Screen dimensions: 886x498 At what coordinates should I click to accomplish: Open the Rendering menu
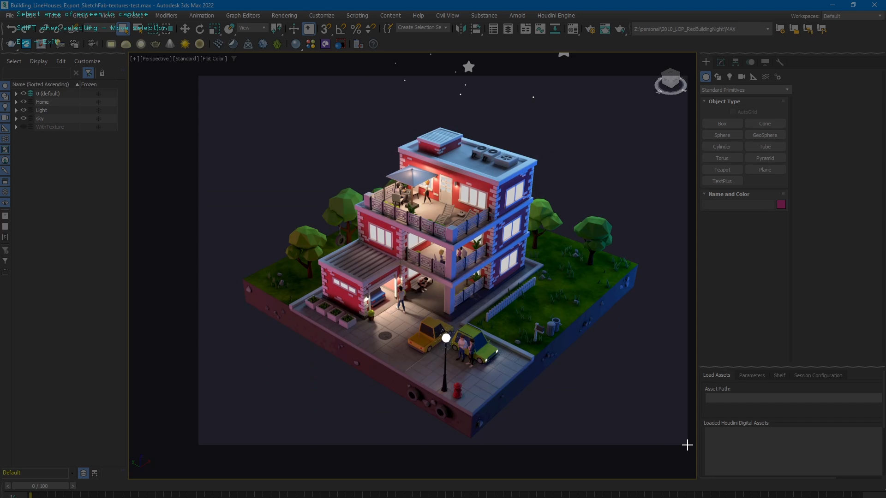pos(284,15)
